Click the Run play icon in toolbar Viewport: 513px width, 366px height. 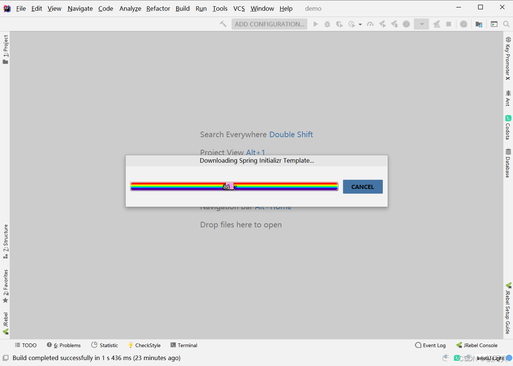(x=315, y=24)
